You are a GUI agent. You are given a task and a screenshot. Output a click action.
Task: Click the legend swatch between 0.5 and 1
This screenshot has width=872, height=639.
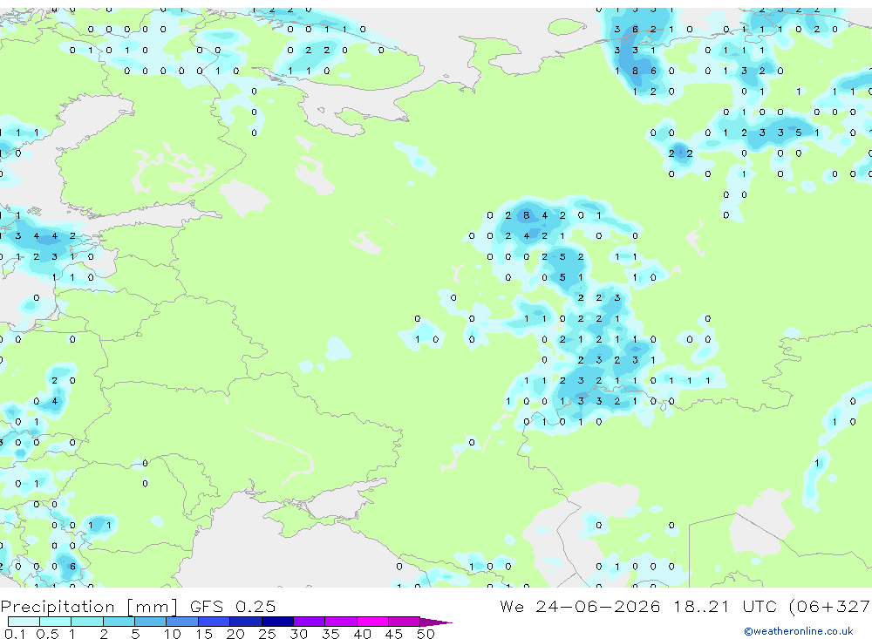click(55, 622)
